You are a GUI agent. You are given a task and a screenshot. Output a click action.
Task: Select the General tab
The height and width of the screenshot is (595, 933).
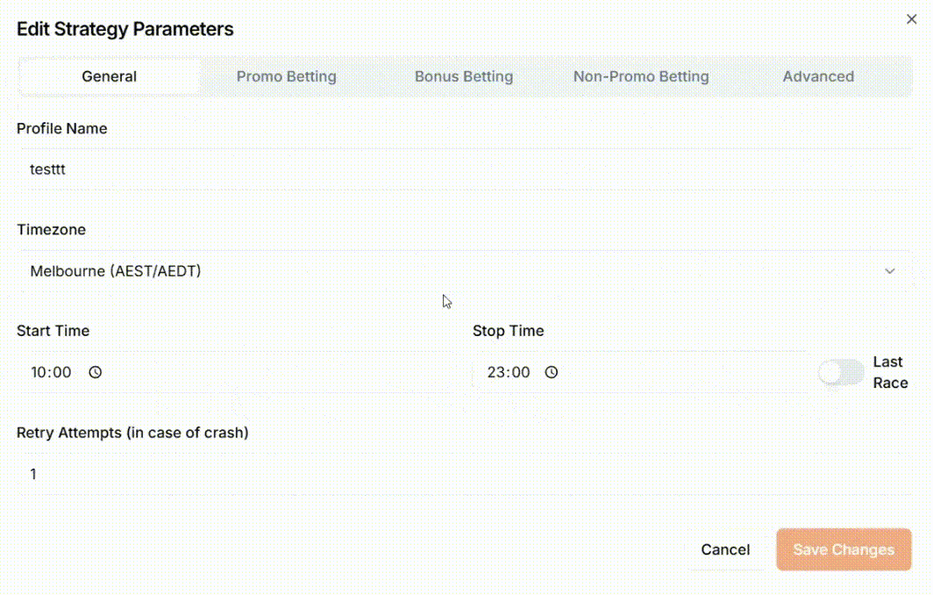coord(109,76)
